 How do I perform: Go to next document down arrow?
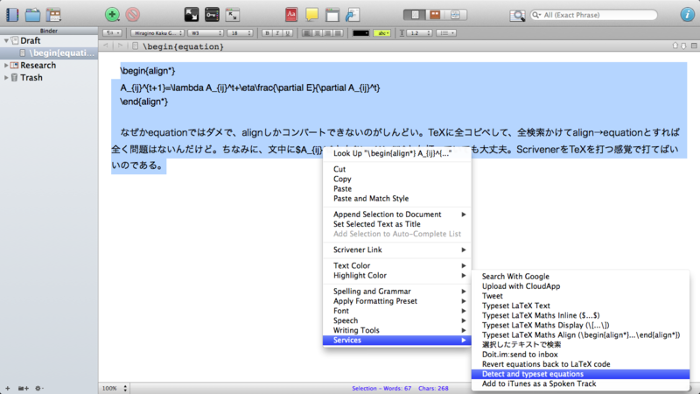[683, 46]
